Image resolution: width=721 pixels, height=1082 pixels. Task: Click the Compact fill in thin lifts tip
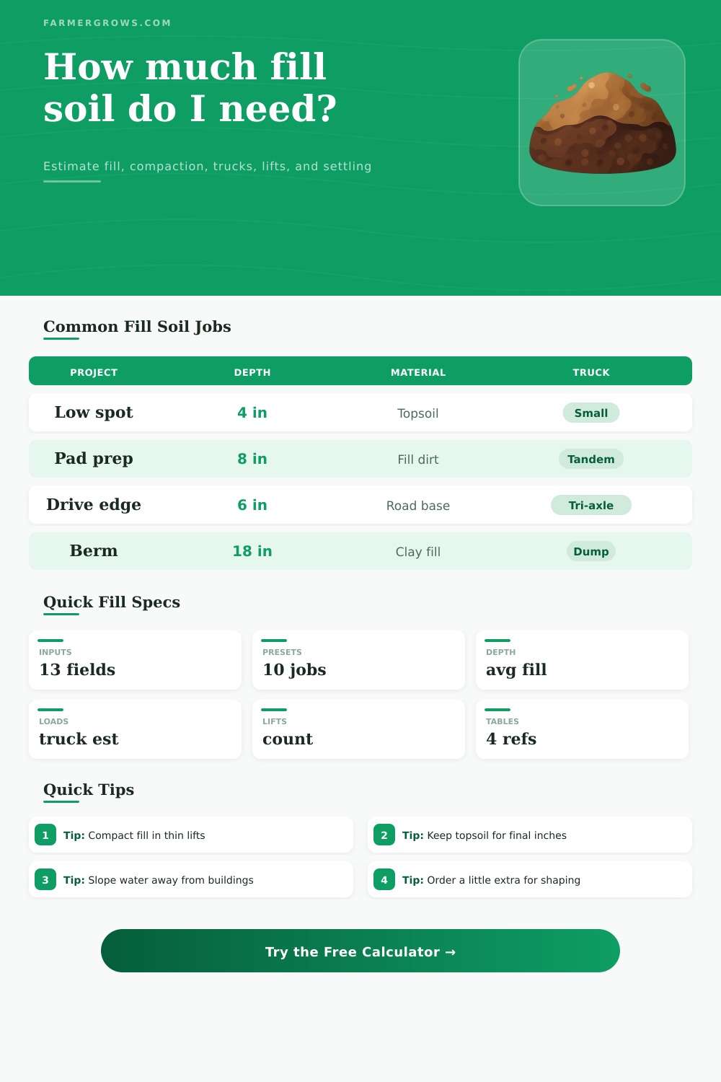coord(191,835)
